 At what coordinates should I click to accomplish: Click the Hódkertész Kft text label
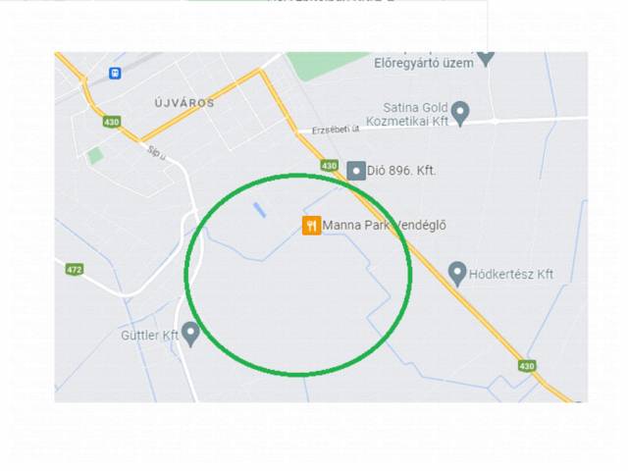[511, 275]
